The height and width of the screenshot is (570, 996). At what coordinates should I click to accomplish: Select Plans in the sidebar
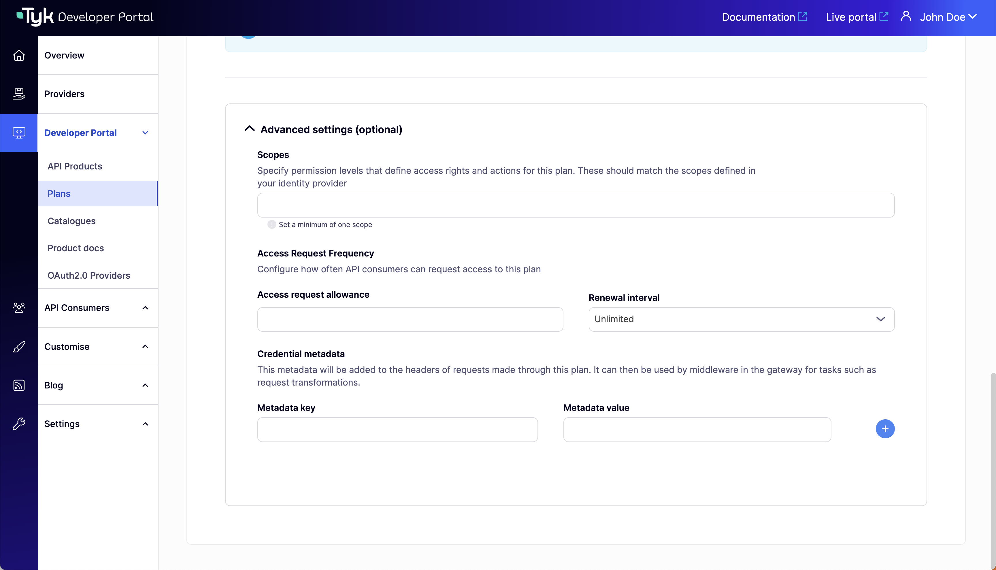point(59,193)
